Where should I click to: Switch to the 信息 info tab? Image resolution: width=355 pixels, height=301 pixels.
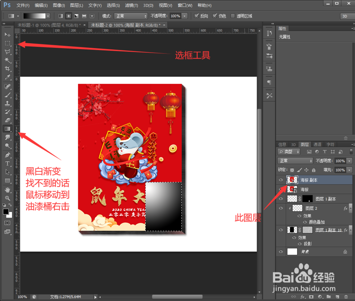(x=282, y=144)
